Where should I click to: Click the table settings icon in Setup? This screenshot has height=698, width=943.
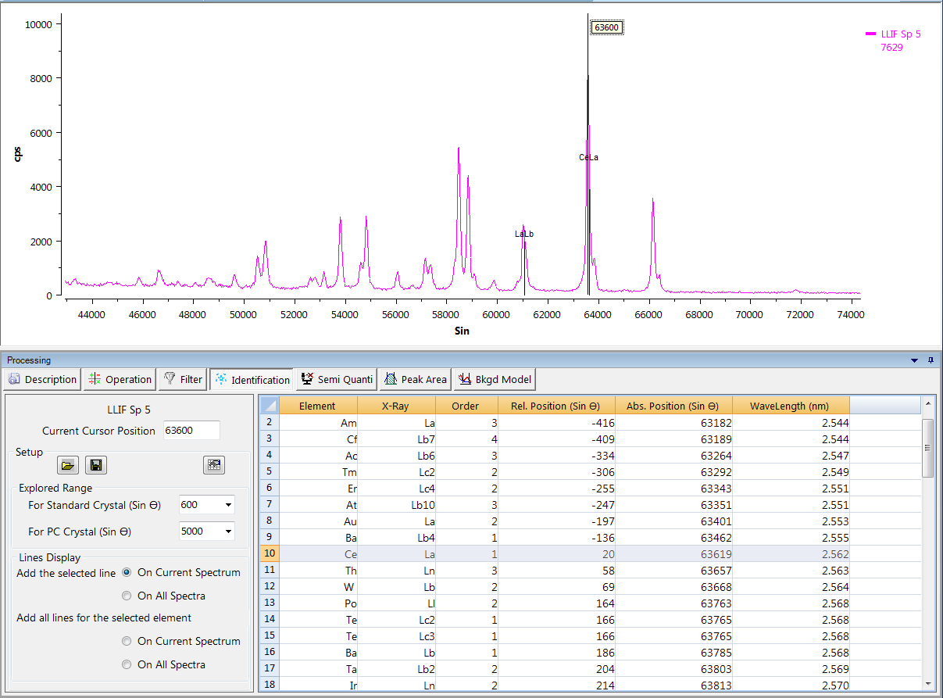click(x=214, y=466)
